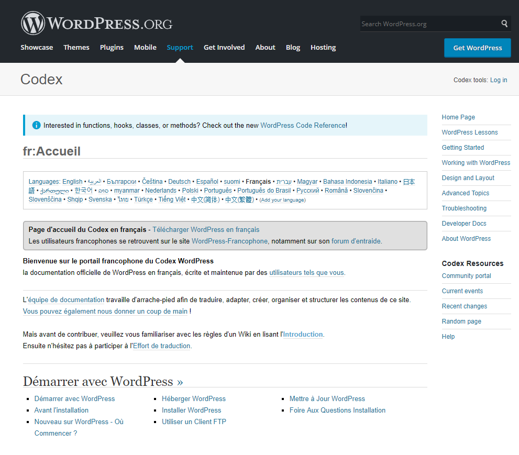Viewport: 519px width, 455px height.
Task: Click the search magnifier icon
Action: coord(504,24)
